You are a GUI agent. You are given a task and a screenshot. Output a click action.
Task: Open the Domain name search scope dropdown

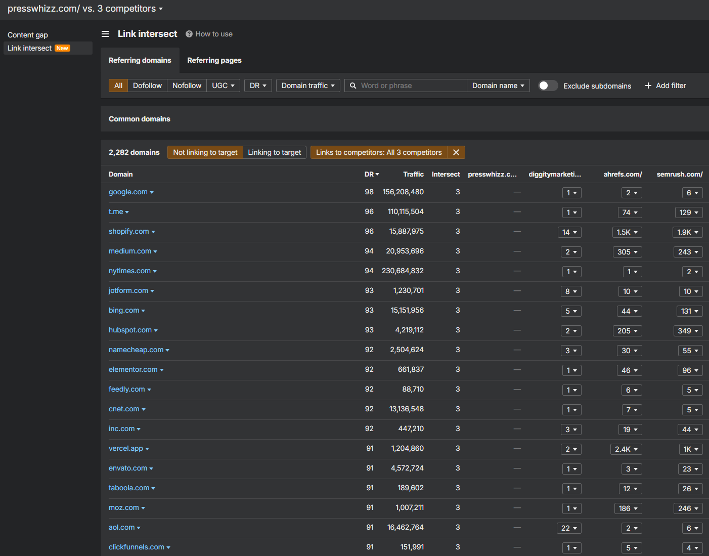pos(498,85)
